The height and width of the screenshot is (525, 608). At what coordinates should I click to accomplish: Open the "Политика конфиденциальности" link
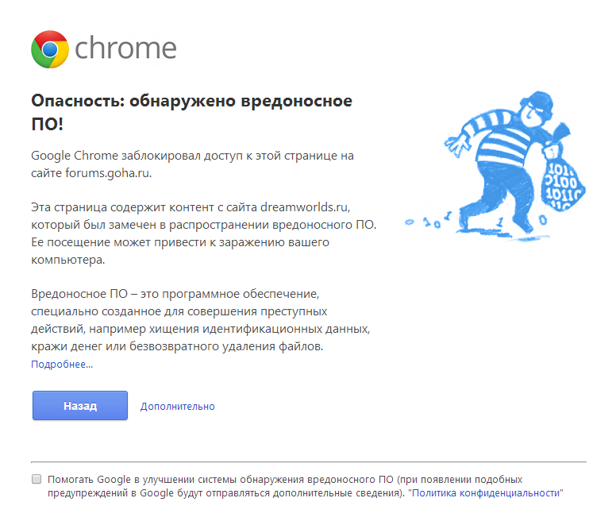[486, 493]
